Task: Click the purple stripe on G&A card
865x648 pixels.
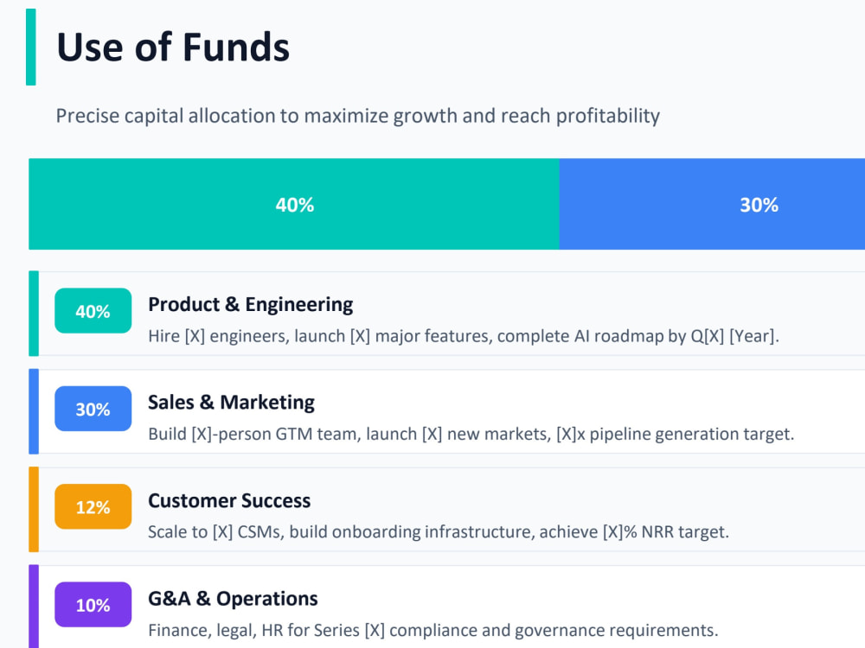Action: click(x=34, y=607)
